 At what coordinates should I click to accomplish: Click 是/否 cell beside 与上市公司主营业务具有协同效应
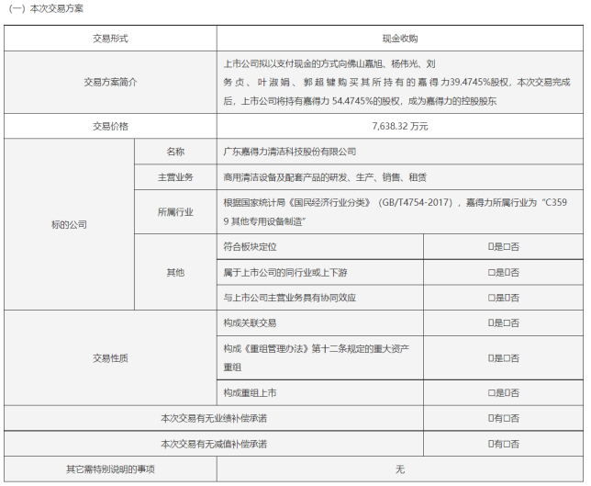pos(503,298)
